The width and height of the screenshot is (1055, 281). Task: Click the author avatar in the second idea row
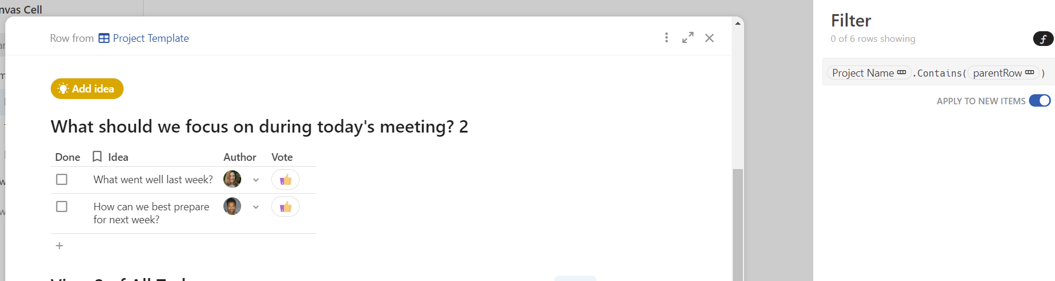pyautogui.click(x=232, y=206)
